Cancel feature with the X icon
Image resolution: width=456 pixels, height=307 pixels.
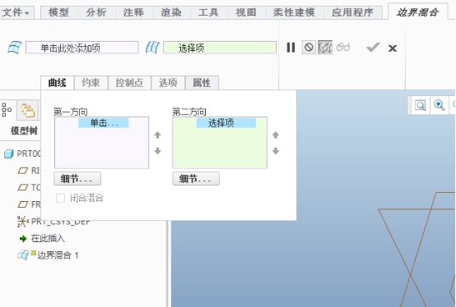tap(393, 48)
